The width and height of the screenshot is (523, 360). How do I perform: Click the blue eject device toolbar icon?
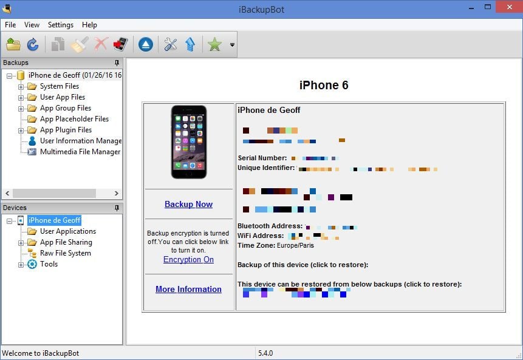146,44
